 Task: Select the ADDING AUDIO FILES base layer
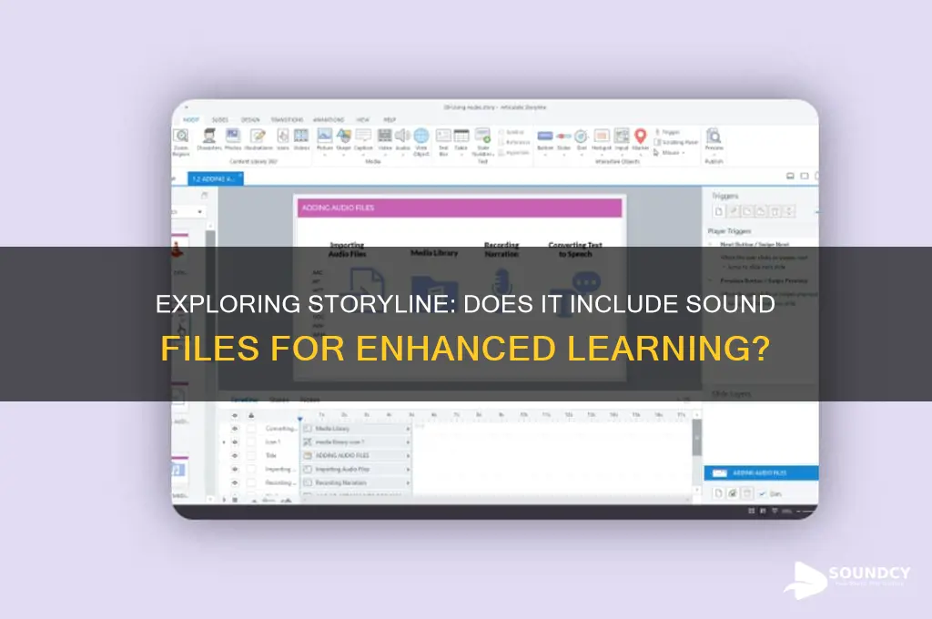coord(762,473)
